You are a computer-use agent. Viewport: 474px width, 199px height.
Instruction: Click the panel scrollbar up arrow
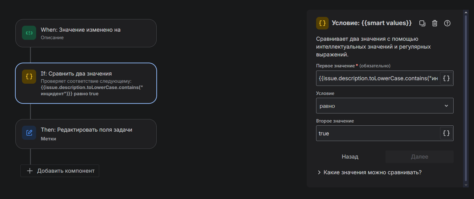(466, 13)
